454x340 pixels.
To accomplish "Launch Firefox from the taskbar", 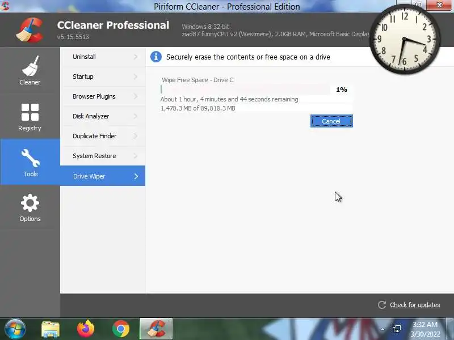I will click(x=86, y=329).
